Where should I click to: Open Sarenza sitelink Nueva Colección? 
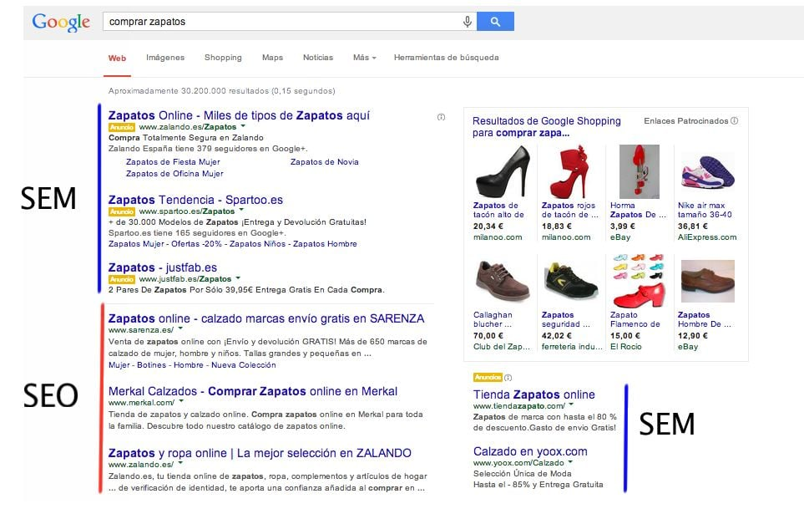pos(244,365)
